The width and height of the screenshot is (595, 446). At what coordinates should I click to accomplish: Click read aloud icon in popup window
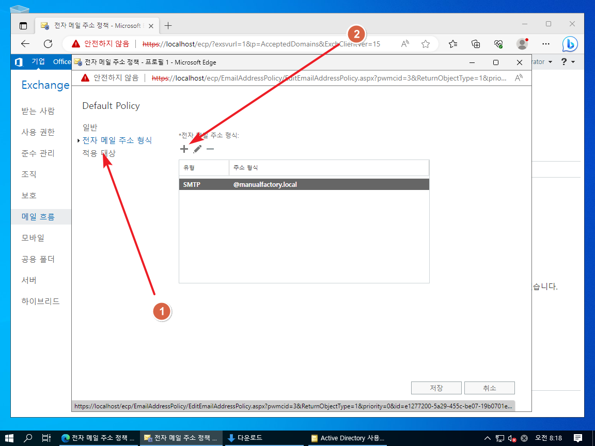(519, 78)
